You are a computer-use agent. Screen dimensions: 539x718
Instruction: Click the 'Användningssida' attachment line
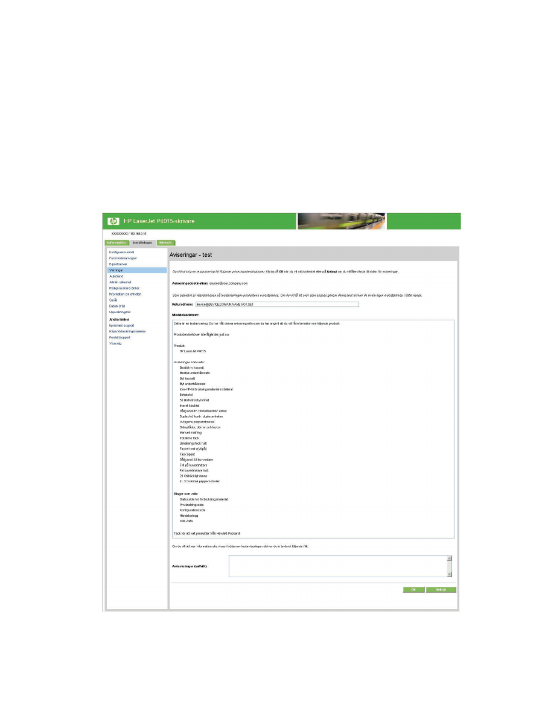191,505
